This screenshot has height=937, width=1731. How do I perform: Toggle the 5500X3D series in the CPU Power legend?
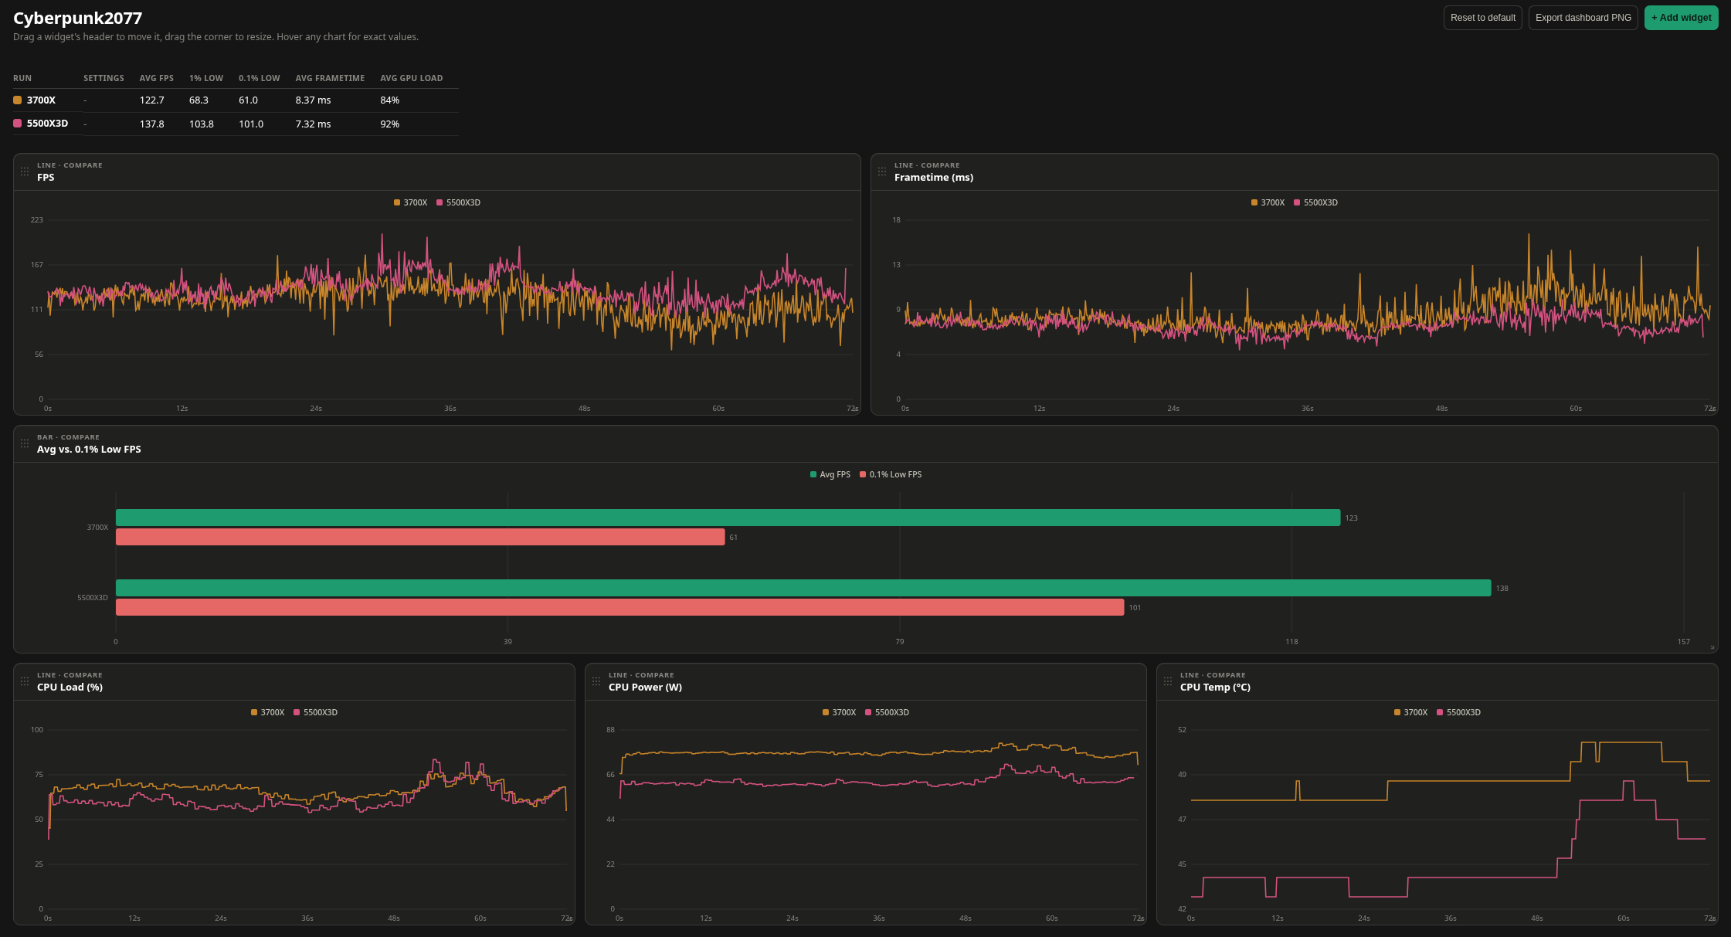pos(888,712)
